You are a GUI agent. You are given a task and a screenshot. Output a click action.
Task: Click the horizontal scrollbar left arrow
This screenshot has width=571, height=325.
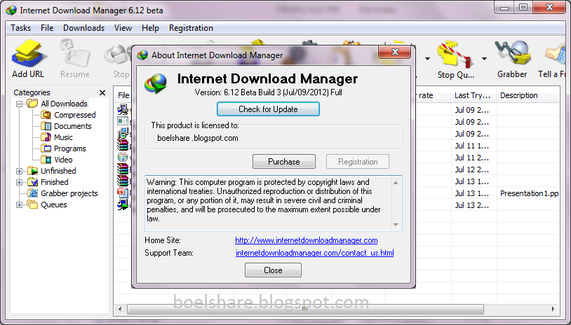tap(121, 309)
